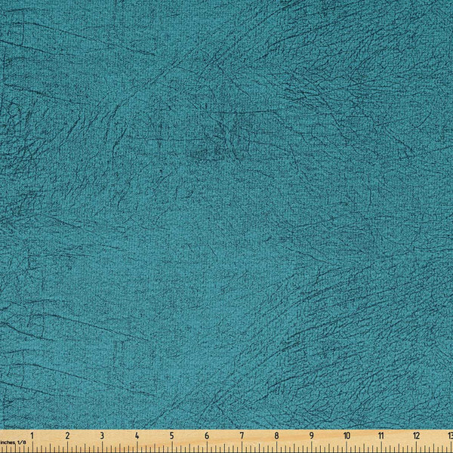Click the ruler number 2

coord(67,436)
